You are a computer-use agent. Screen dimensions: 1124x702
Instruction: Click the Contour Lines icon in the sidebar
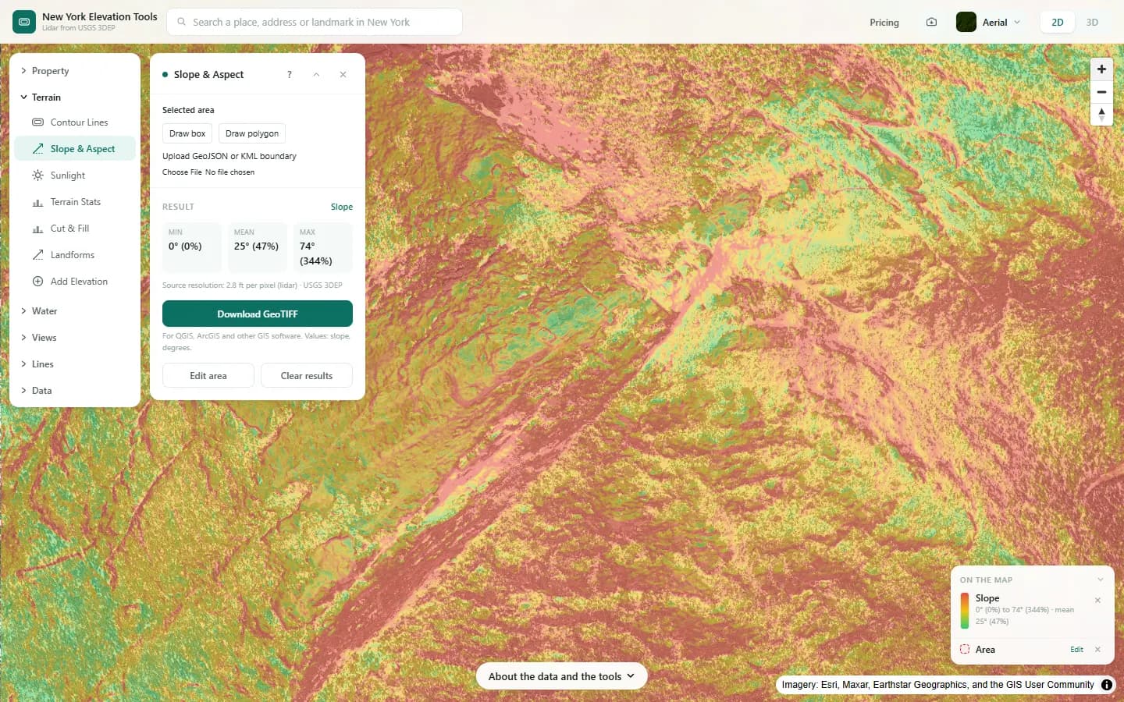coord(37,122)
